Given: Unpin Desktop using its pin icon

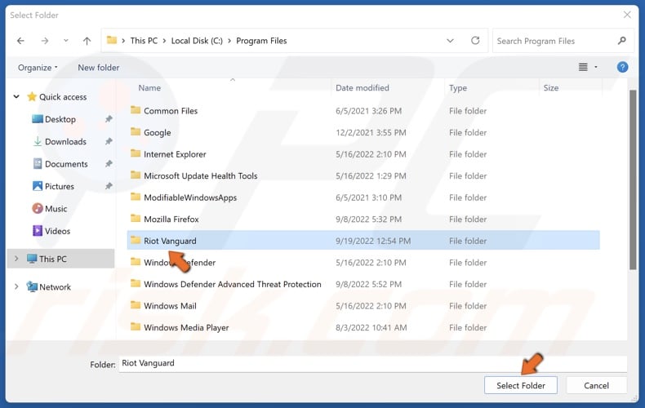Looking at the screenshot, I should tap(109, 119).
